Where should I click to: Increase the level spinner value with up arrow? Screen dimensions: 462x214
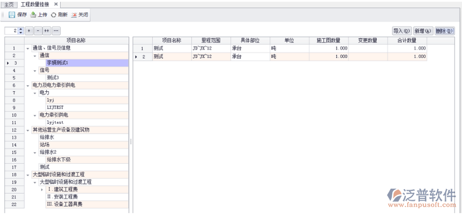[x=20, y=29]
